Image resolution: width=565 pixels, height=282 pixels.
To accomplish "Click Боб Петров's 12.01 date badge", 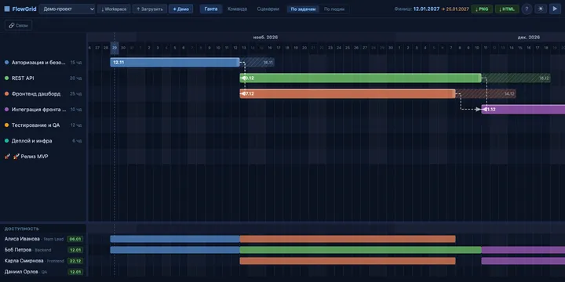I will click(75, 250).
